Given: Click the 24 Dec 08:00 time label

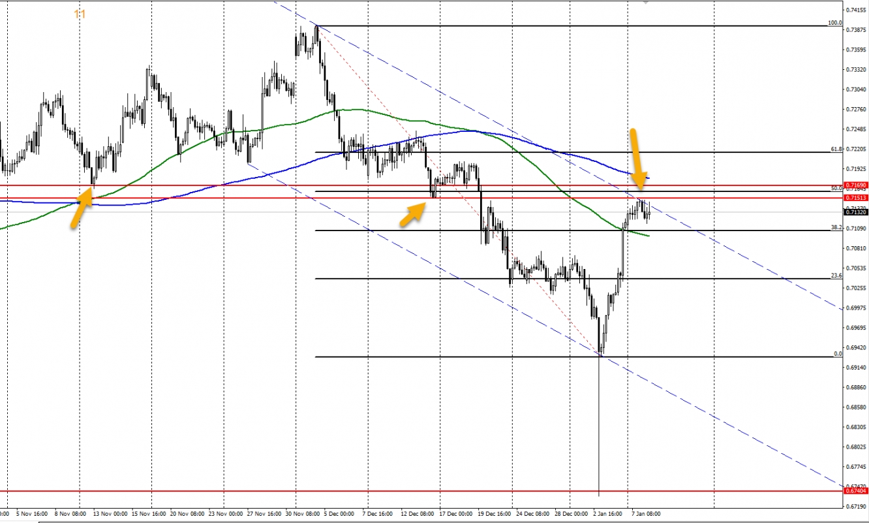Looking at the screenshot, I should 532,515.
